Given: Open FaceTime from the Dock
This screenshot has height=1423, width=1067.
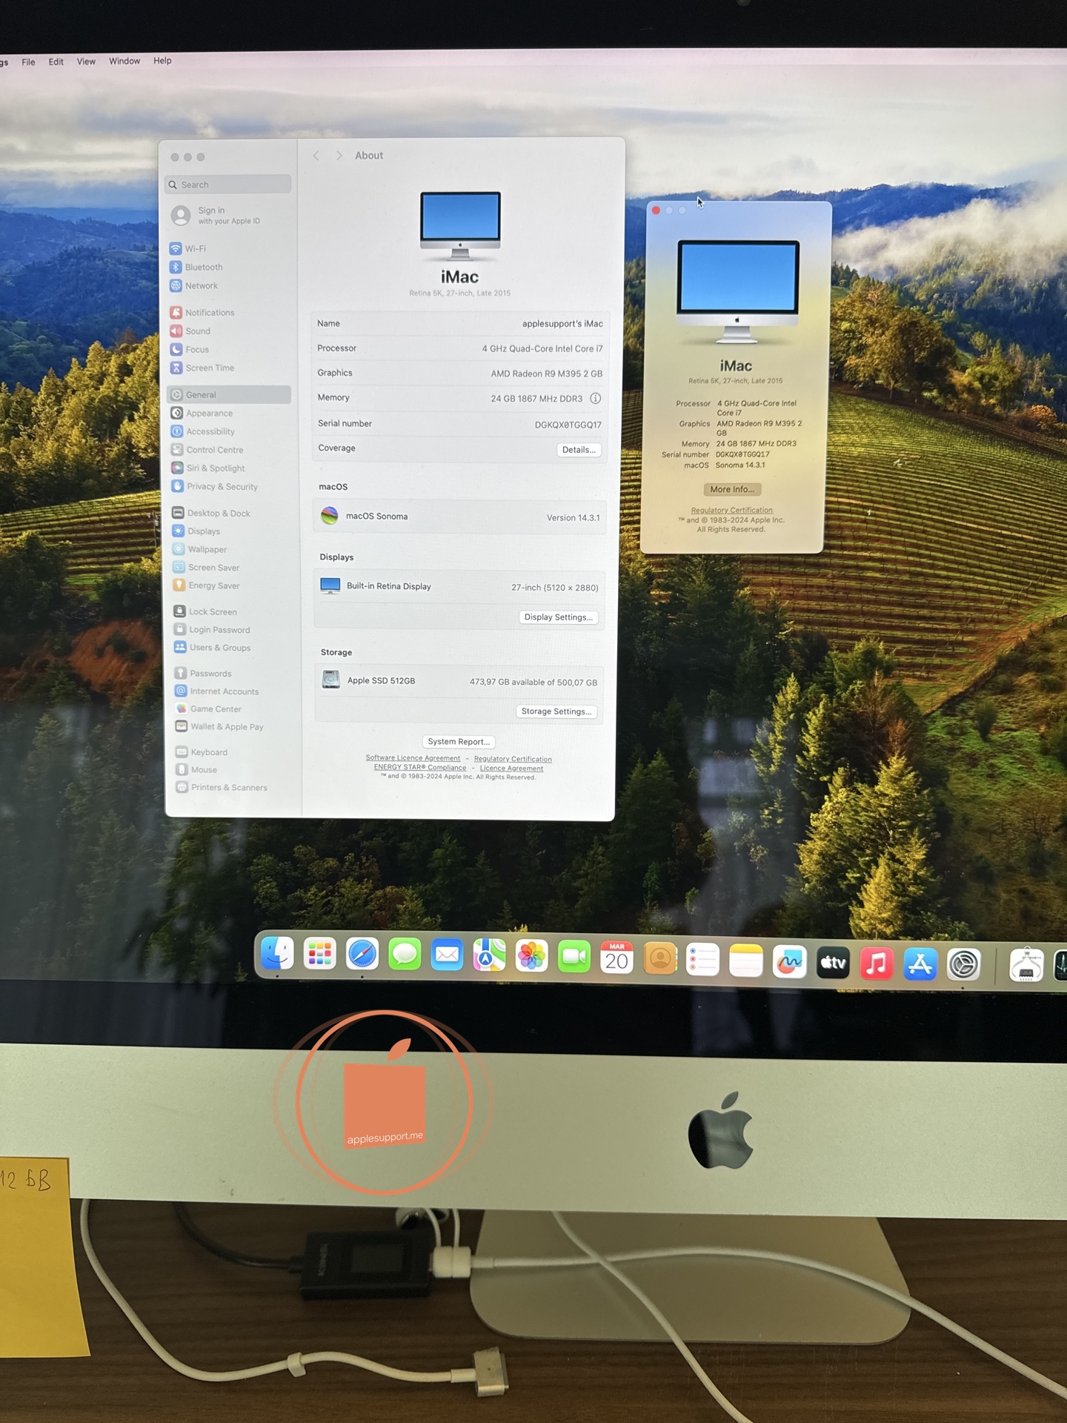Looking at the screenshot, I should [x=574, y=958].
